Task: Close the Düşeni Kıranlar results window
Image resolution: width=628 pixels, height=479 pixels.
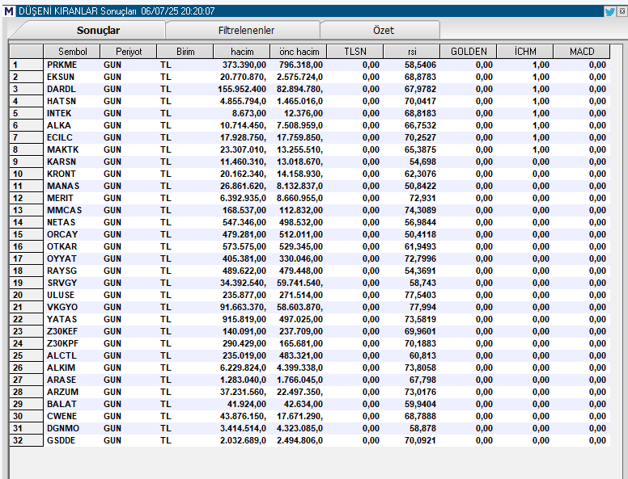Action: (622, 11)
